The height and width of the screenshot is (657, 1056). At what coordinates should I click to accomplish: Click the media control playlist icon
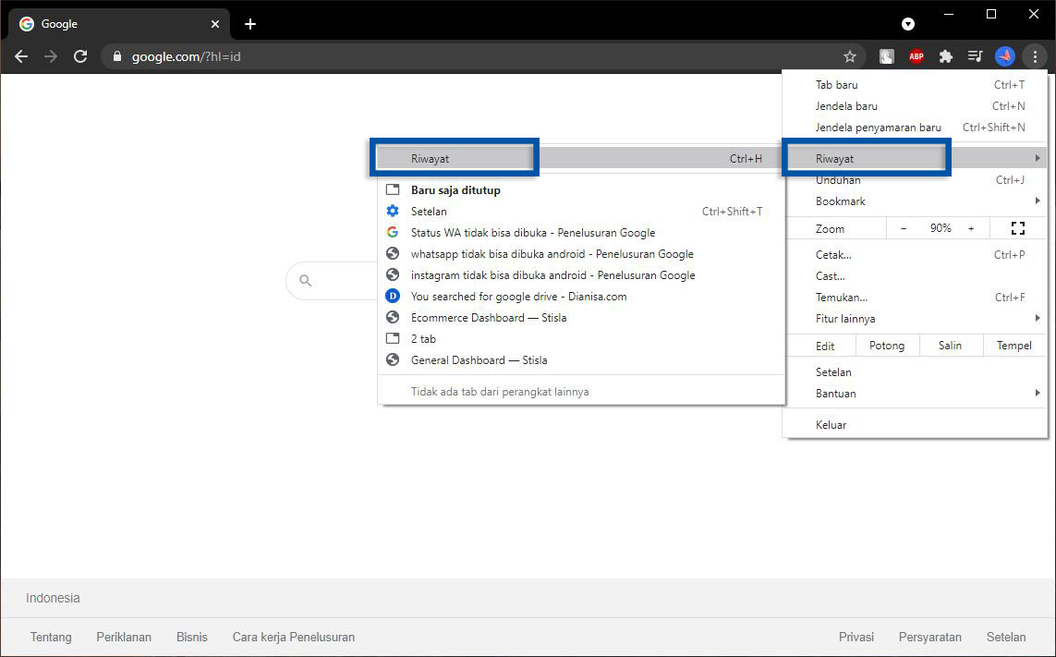point(975,56)
